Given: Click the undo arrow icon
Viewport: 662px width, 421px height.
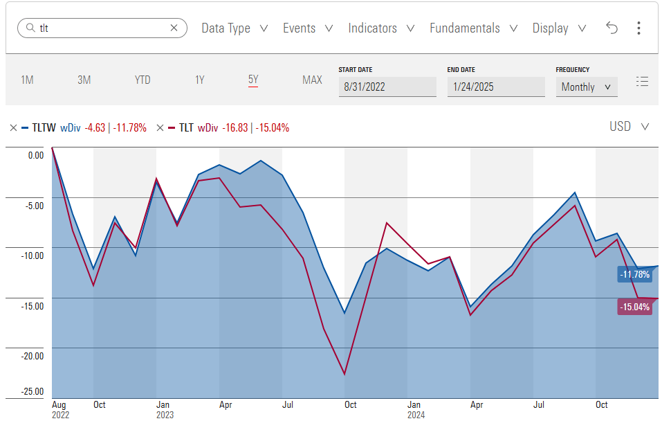Looking at the screenshot, I should pyautogui.click(x=612, y=28).
